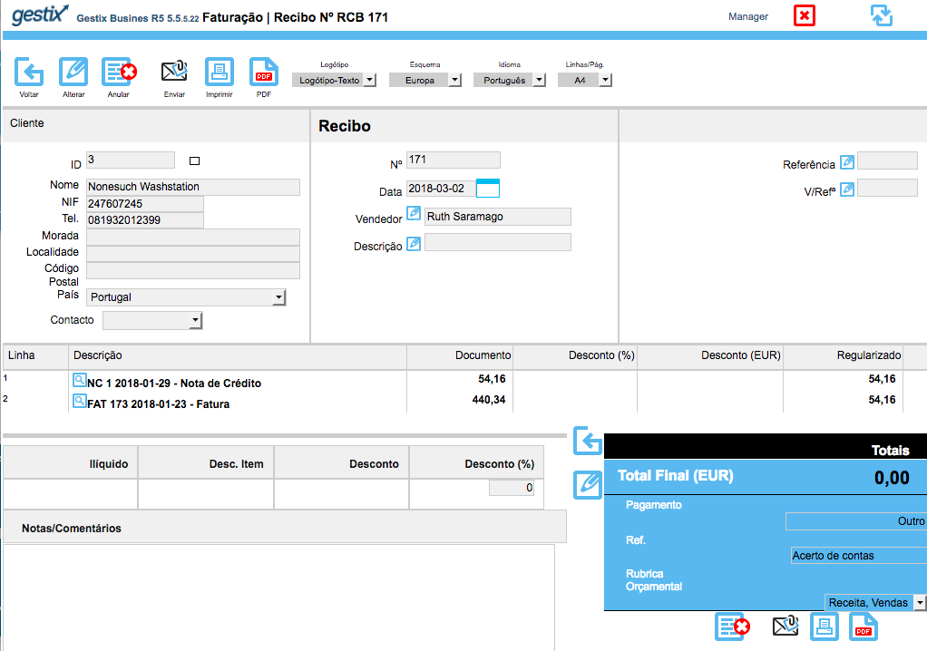This screenshot has width=927, height=651.
Task: Click the edit icon beside Vendedor
Action: click(x=414, y=213)
